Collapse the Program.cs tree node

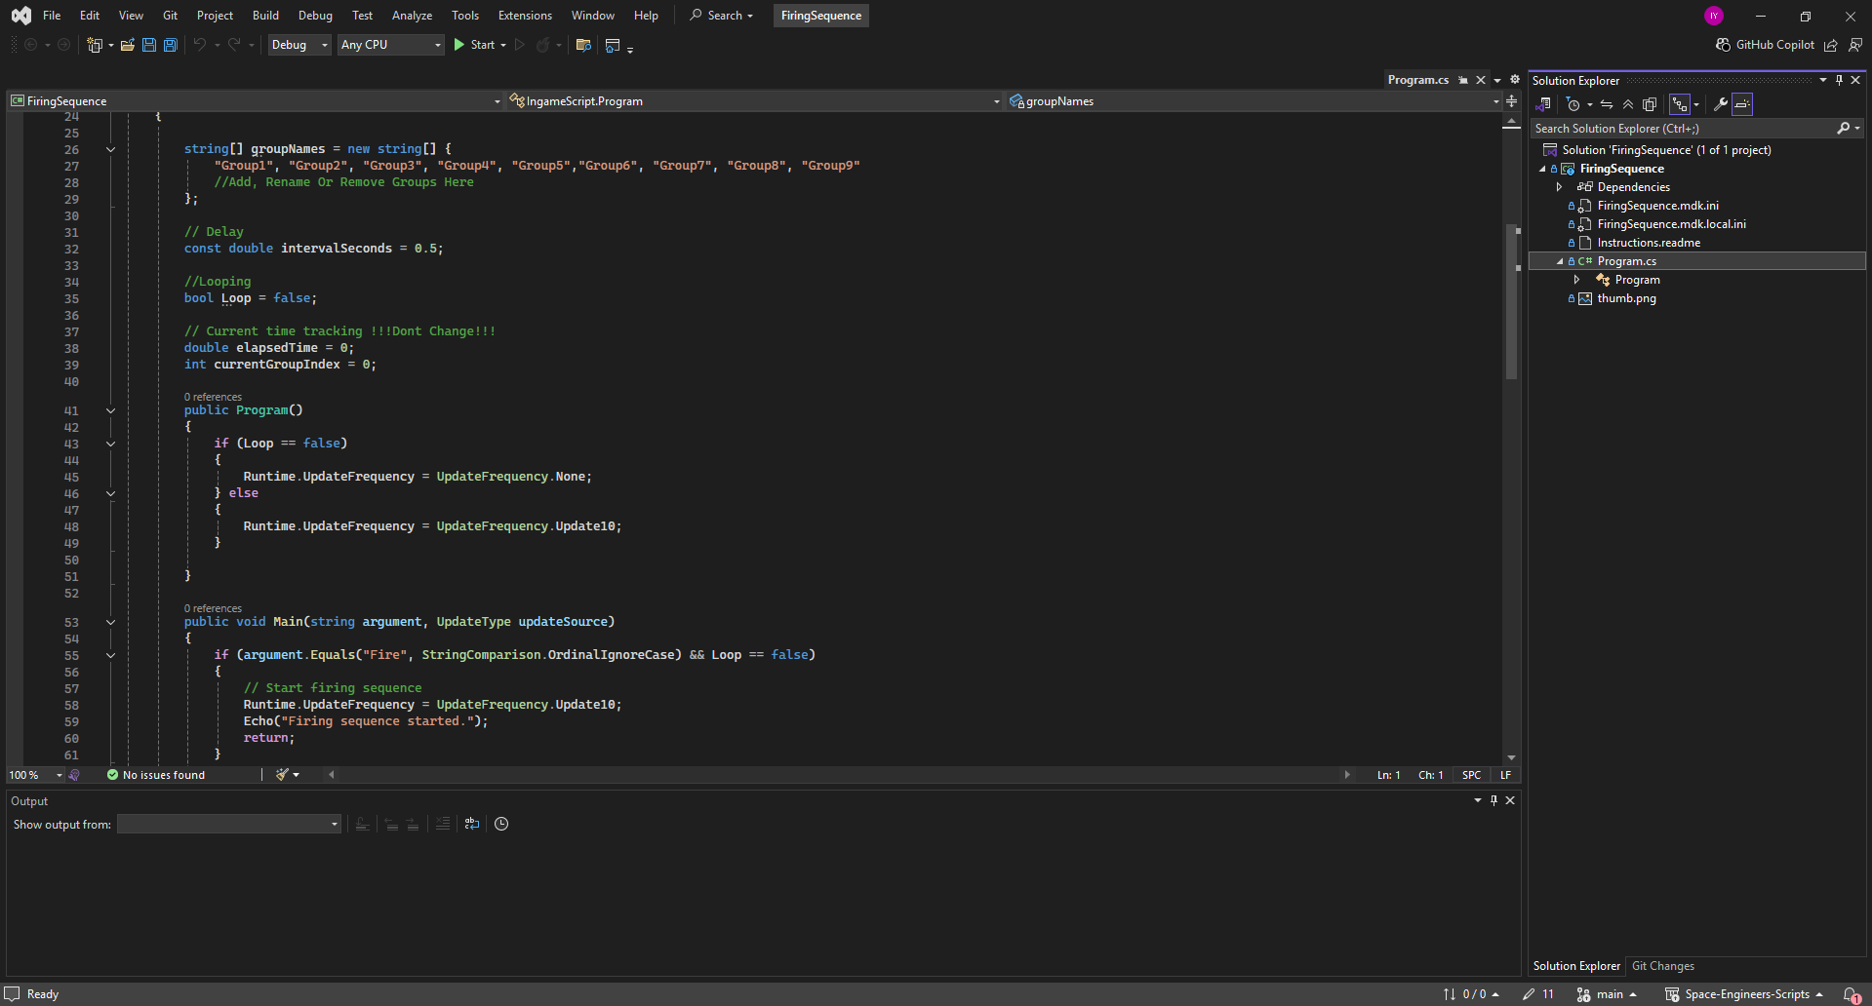(1559, 261)
